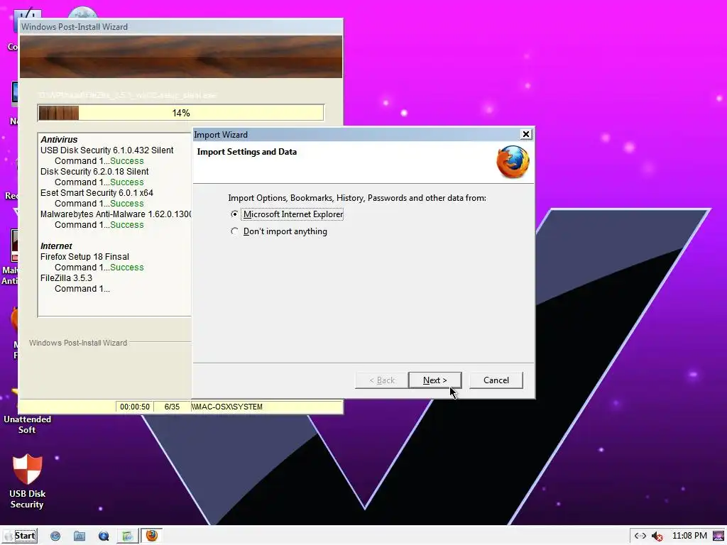727x545 pixels.
Task: Select the FileZilla 3.5.3 entry
Action: click(66, 278)
